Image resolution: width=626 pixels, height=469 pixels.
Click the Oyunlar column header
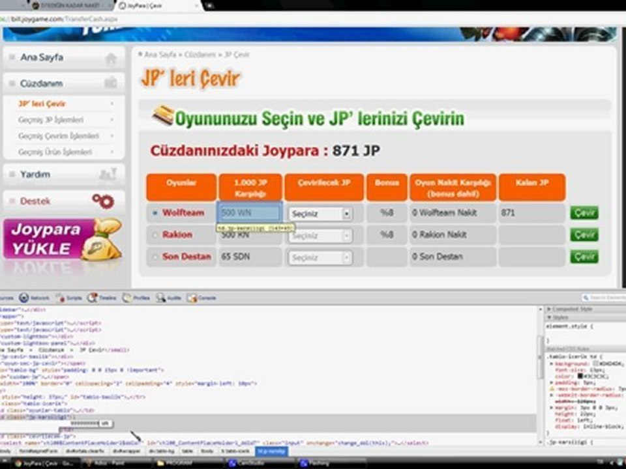181,187
